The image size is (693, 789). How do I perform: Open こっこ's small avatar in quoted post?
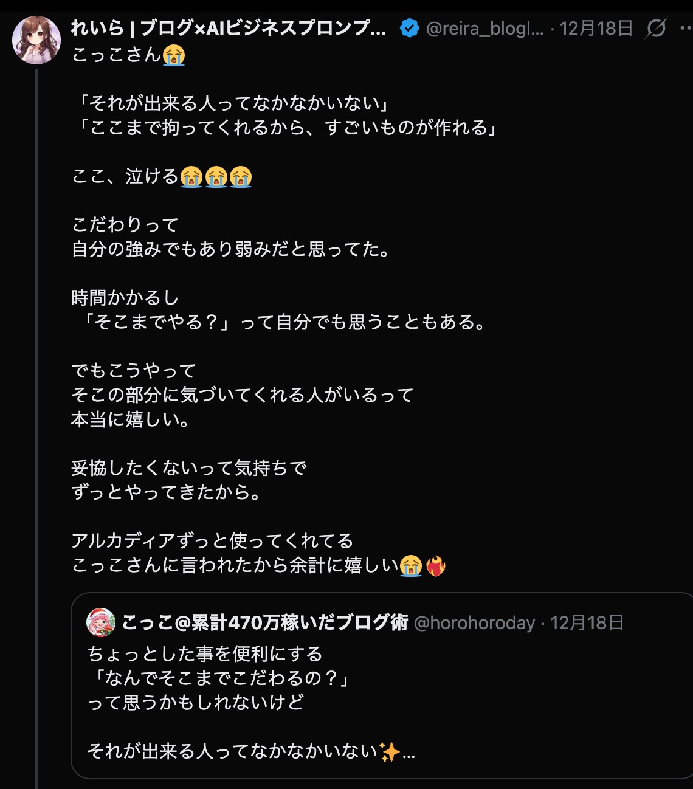(x=101, y=622)
